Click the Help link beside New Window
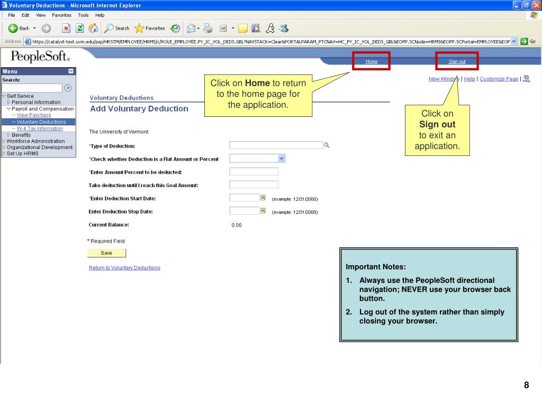542x406 pixels. pyautogui.click(x=469, y=79)
